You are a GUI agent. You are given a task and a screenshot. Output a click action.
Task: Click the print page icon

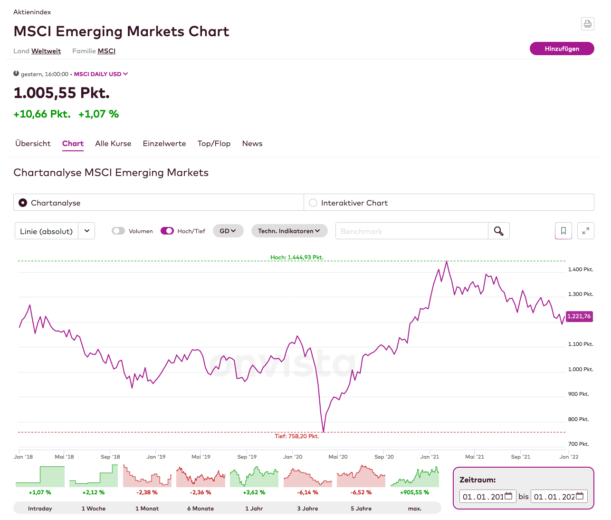pyautogui.click(x=588, y=24)
